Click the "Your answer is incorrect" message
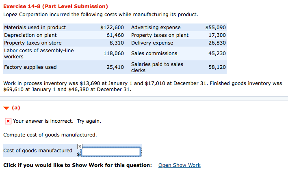Image resolution: width=288 pixels, height=175 pixels. coord(57,121)
